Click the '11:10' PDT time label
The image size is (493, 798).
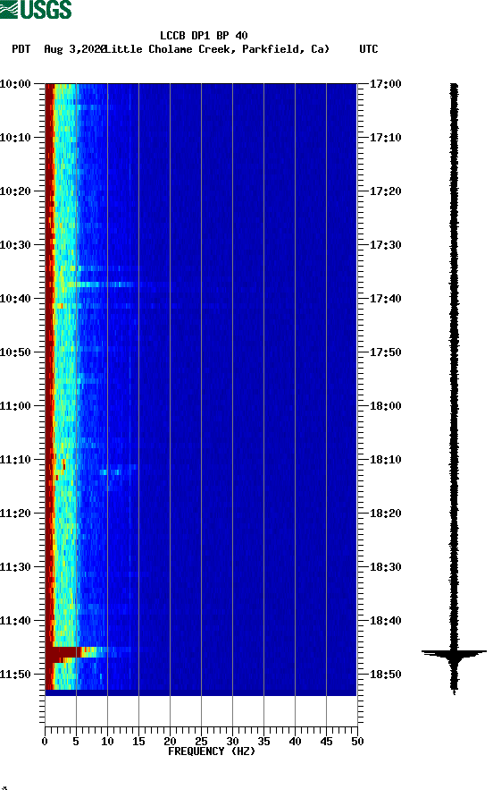click(x=16, y=460)
